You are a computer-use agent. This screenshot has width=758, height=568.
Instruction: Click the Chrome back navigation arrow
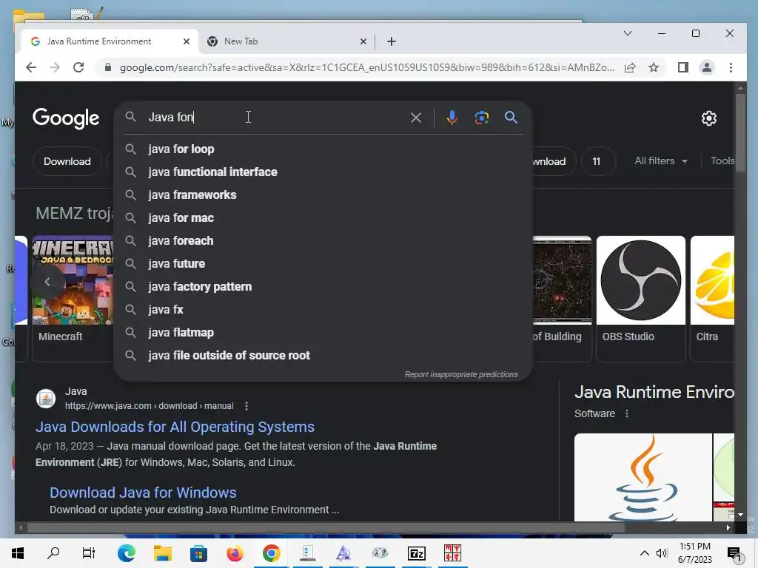click(x=31, y=67)
